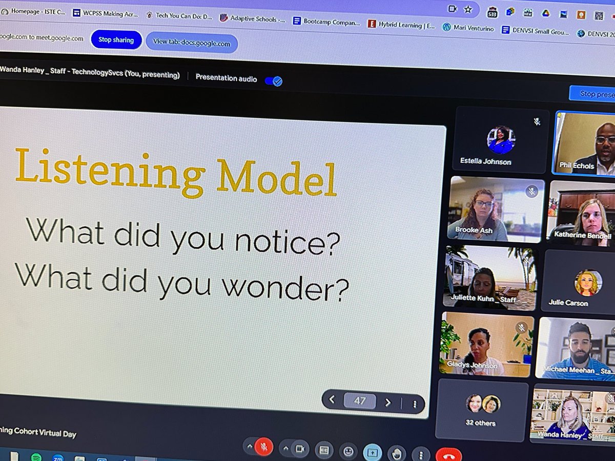Open the Mari Venturino bookmark
Screen dimensions: 615x461
click(x=468, y=28)
